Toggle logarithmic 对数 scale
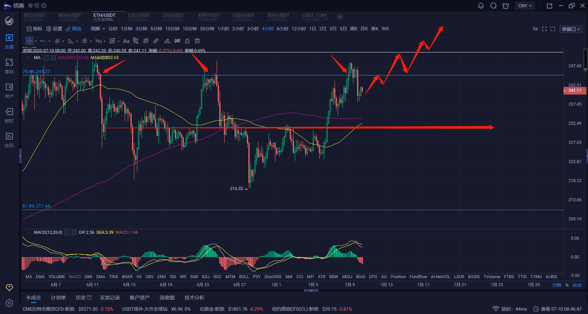The image size is (588, 314). [x=557, y=285]
